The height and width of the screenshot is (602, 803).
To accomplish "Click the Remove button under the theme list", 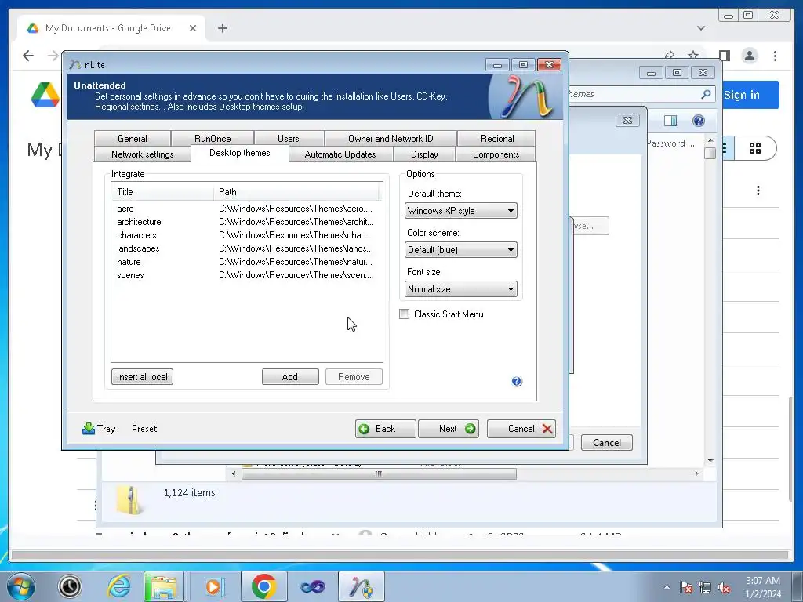I will pos(354,377).
